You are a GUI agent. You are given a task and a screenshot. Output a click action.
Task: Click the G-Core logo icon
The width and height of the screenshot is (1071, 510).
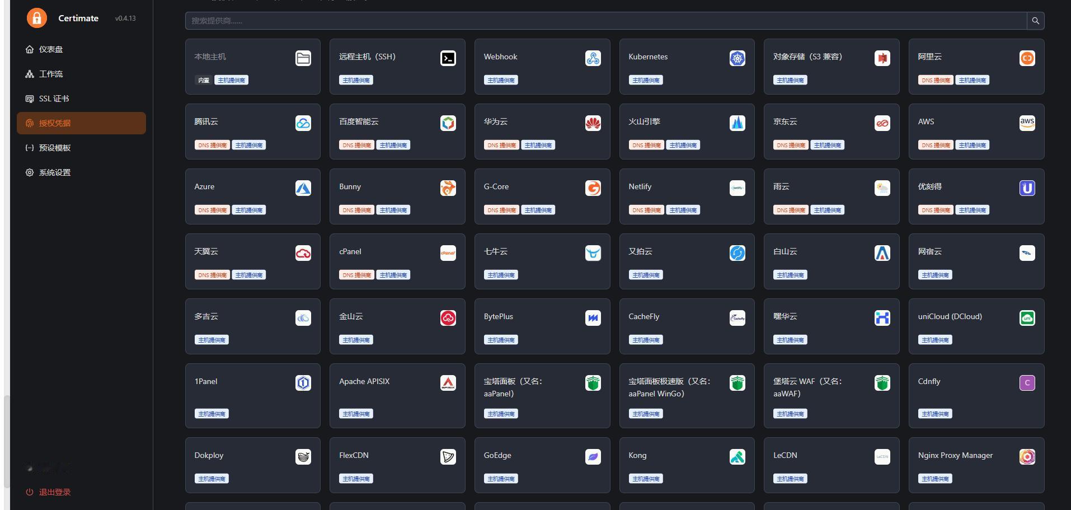coord(593,188)
